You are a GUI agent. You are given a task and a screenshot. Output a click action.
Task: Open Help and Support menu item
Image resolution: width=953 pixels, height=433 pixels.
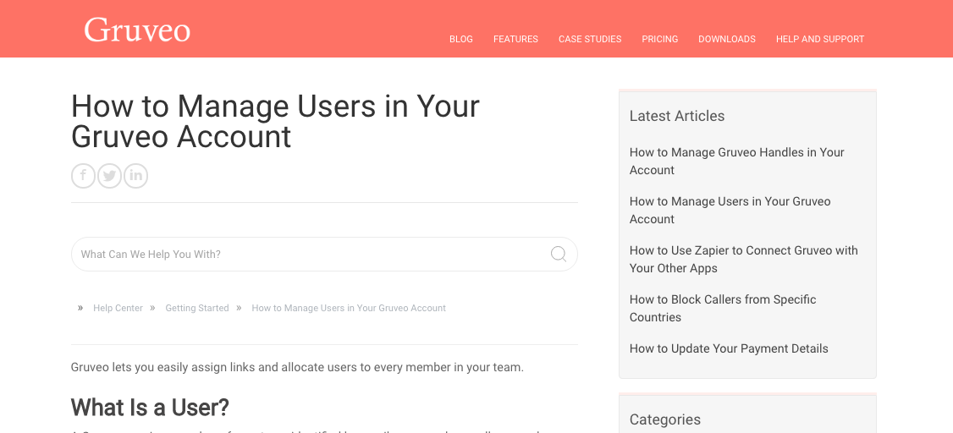tap(820, 39)
